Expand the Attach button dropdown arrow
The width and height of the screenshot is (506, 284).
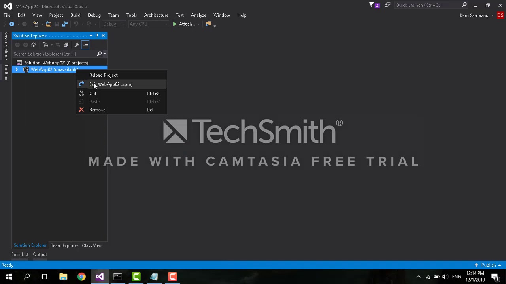click(199, 24)
